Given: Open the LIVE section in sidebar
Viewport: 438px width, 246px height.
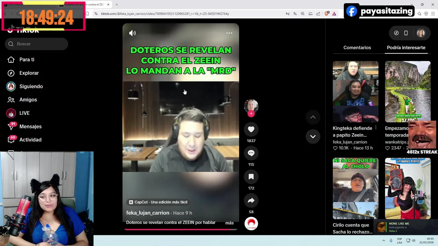Looking at the screenshot, I should pyautogui.click(x=24, y=113).
